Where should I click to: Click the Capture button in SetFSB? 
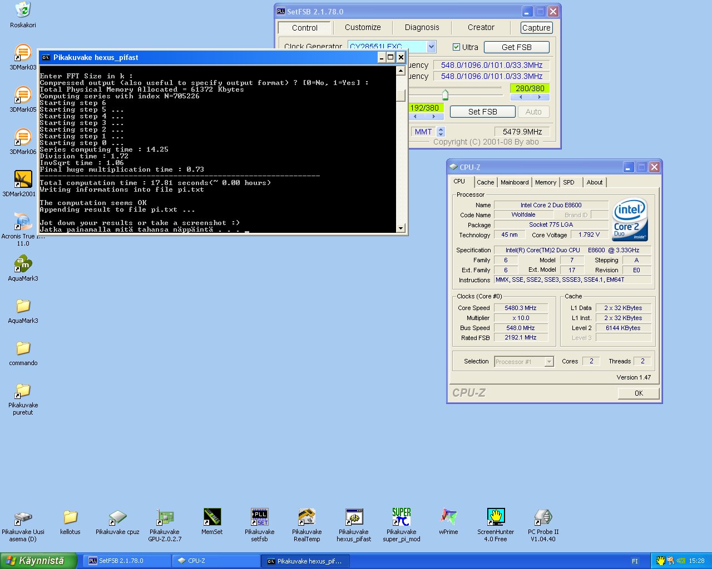[x=536, y=28]
